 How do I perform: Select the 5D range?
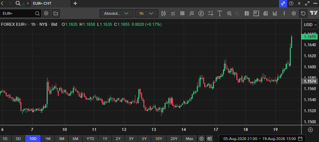[18, 139]
